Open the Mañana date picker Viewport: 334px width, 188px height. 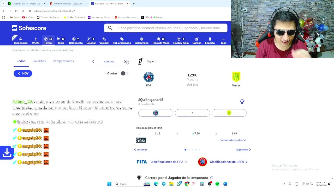point(109,61)
